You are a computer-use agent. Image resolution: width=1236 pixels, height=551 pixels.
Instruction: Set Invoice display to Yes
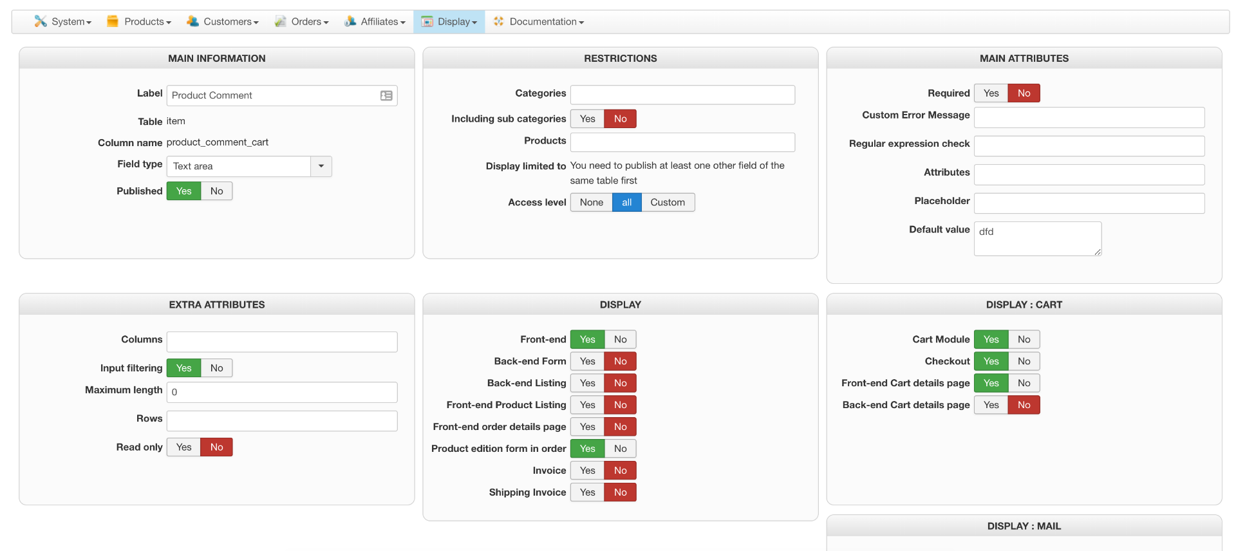click(x=588, y=471)
